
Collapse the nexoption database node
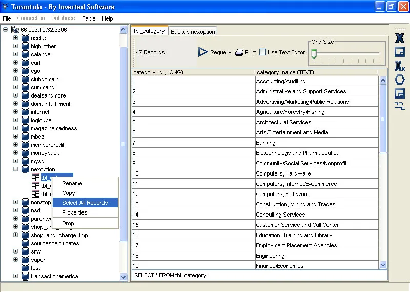(15, 169)
